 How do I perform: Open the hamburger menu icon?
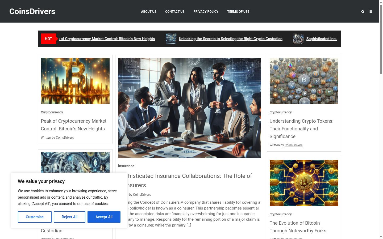pos(371,12)
